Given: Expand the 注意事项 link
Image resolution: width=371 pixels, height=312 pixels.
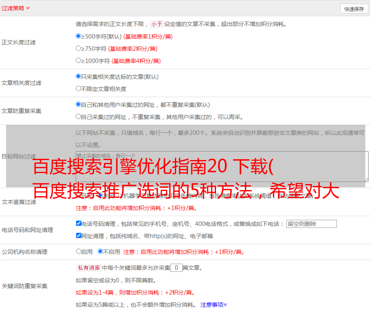Looking at the screenshot, I should pos(214,304).
